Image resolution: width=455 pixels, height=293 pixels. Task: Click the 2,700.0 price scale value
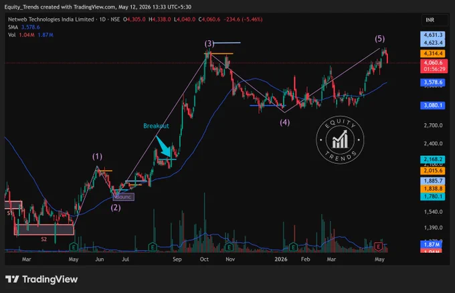[x=433, y=126]
